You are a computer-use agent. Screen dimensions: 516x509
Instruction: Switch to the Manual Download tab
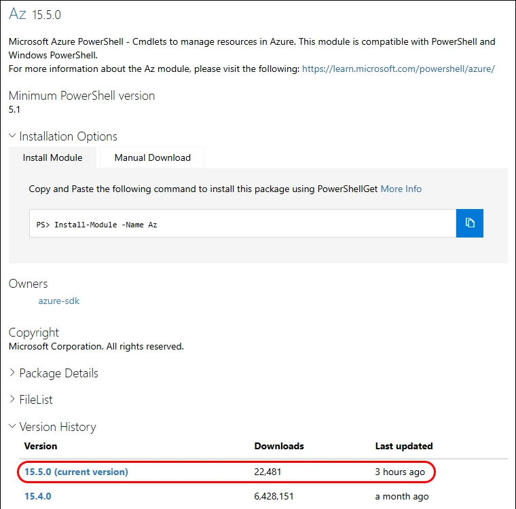152,157
